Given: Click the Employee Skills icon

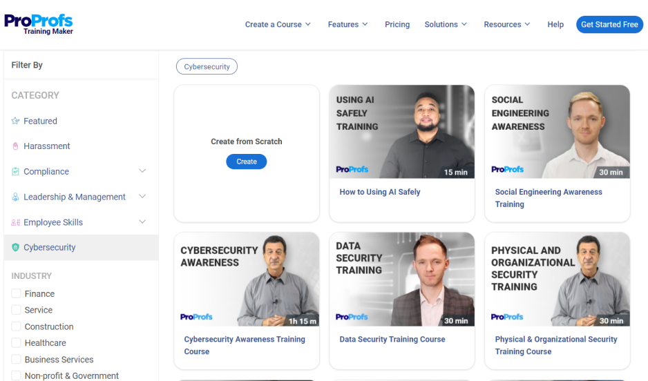Looking at the screenshot, I should pos(15,222).
